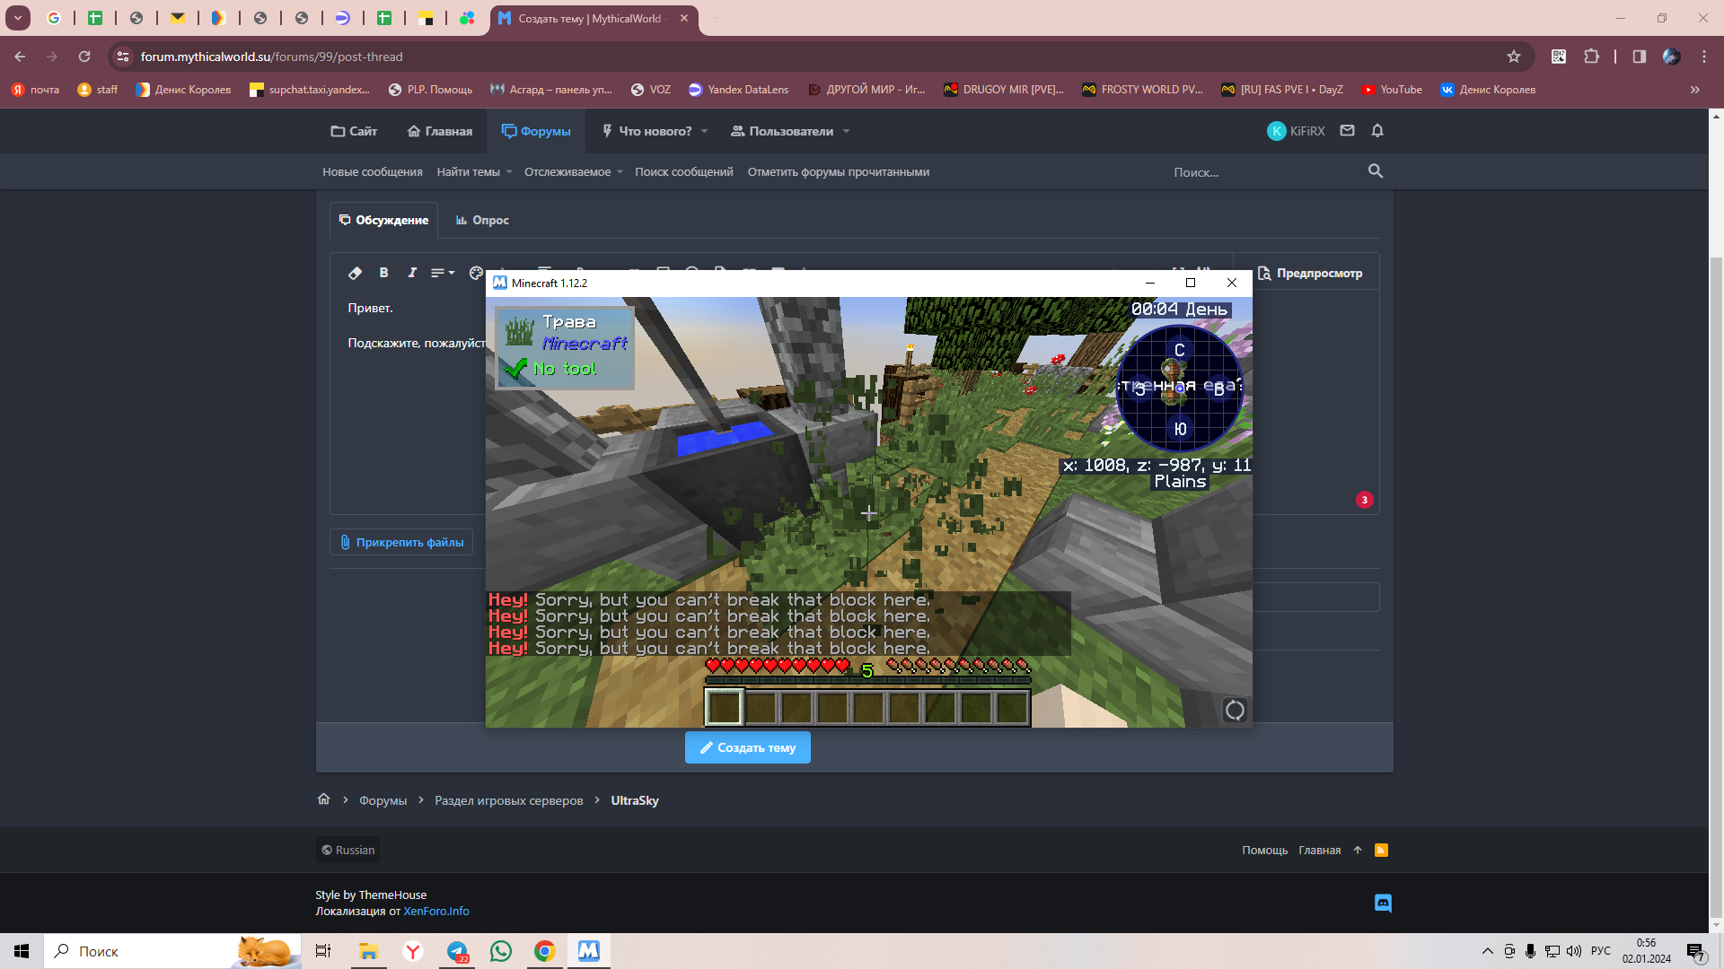Open UltraSky breadcrumb link
Image resolution: width=1724 pixels, height=969 pixels.
[635, 800]
